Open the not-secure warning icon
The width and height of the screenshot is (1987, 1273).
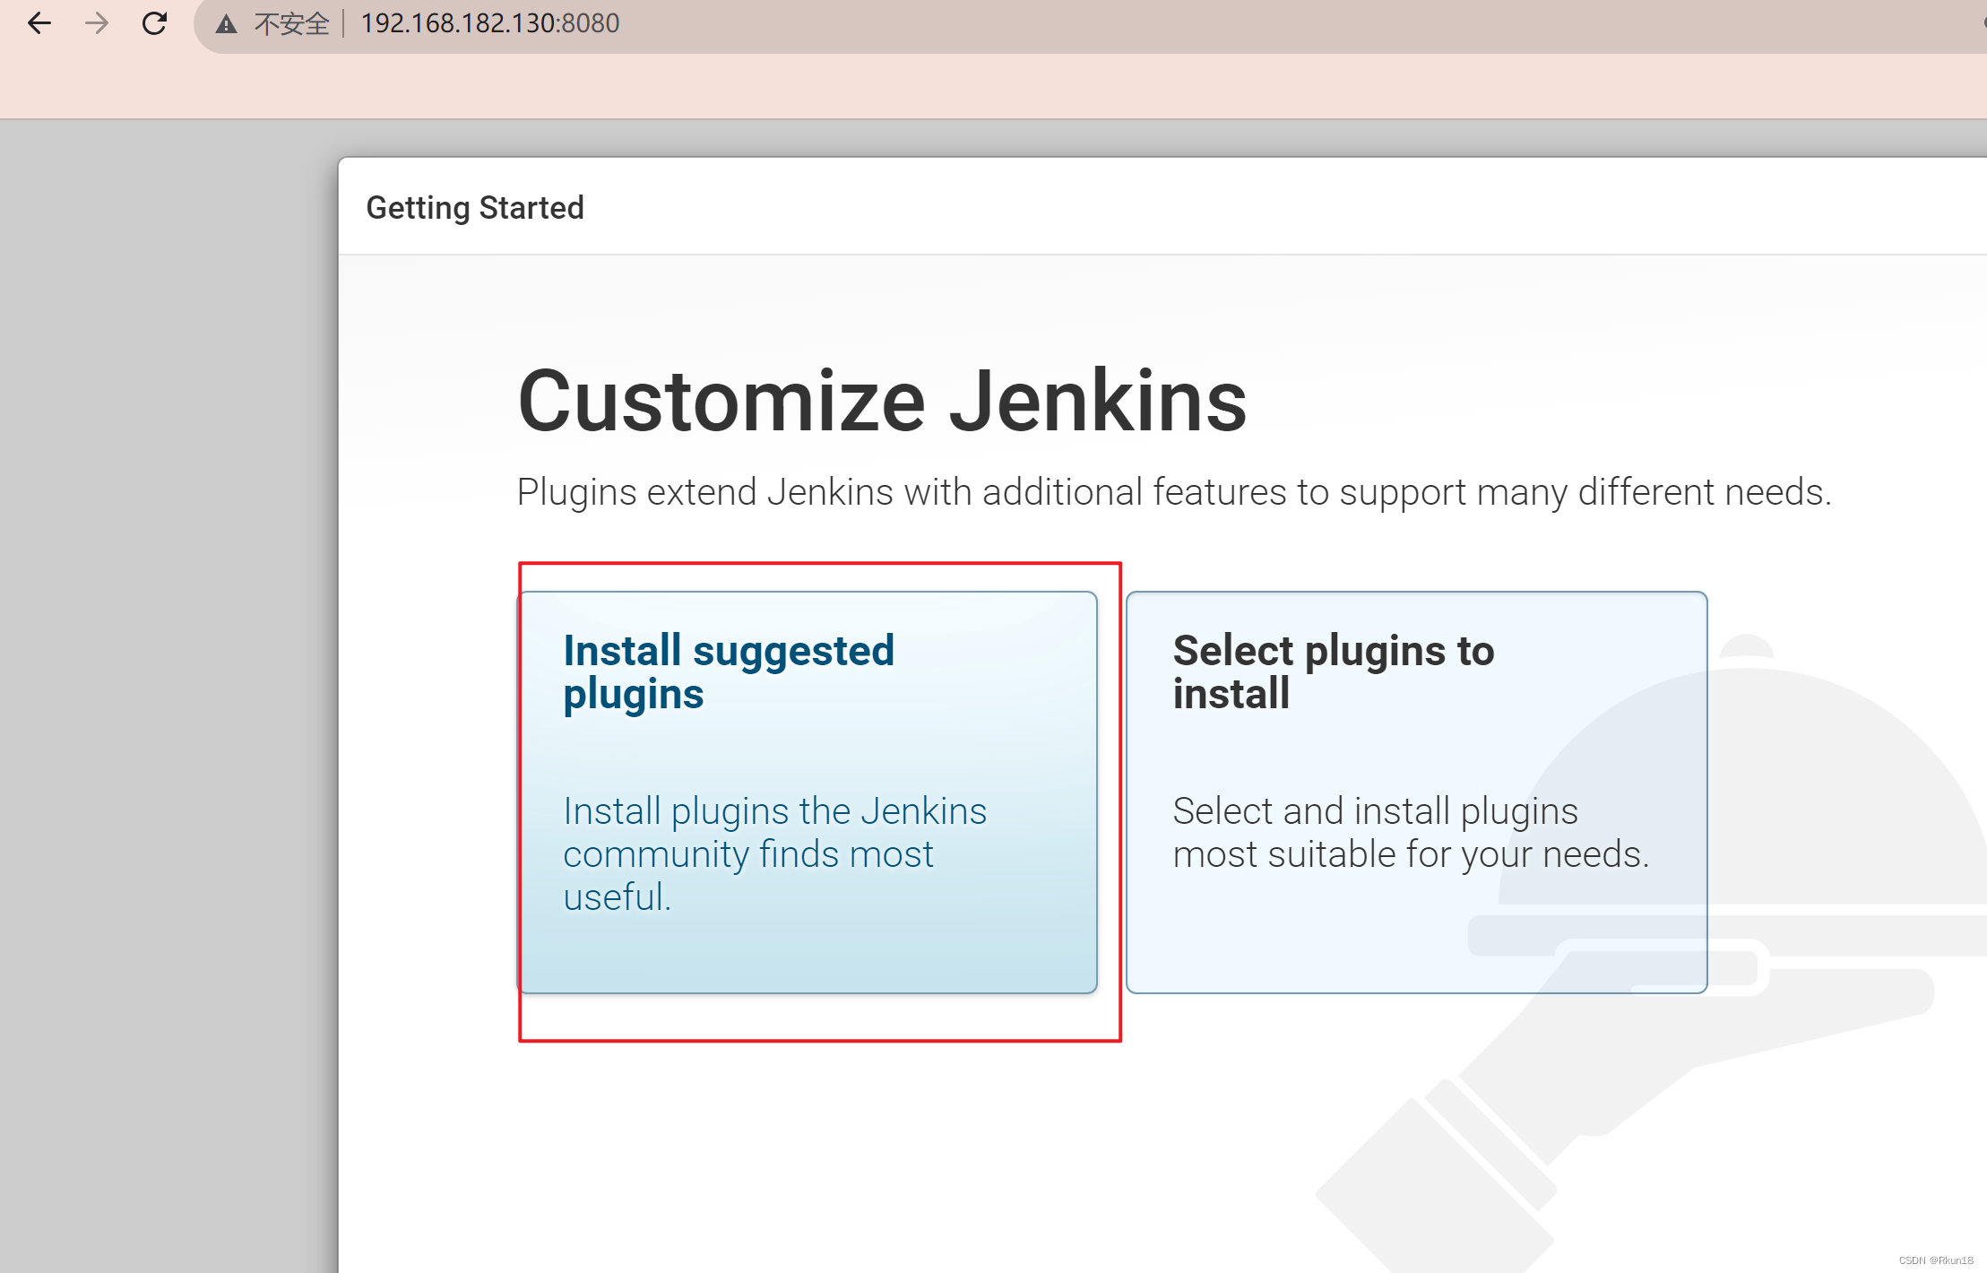click(227, 24)
